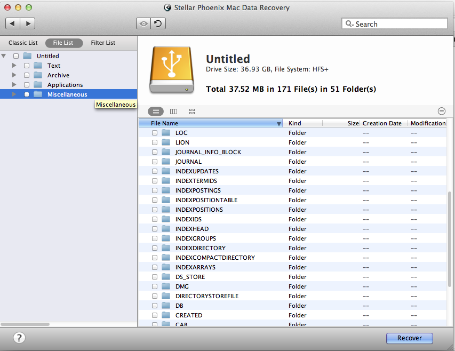Switch to the Classic List tab
Viewport: 455px width, 351px height.
point(23,43)
